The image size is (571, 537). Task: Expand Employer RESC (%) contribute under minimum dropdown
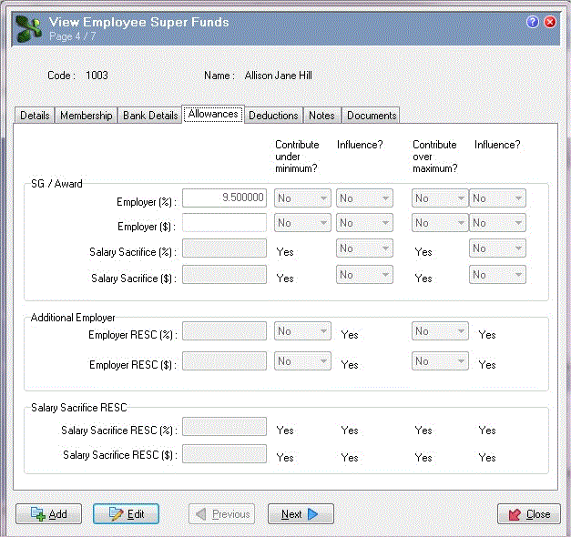302,331
